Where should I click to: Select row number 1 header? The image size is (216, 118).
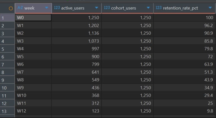pos(7,18)
